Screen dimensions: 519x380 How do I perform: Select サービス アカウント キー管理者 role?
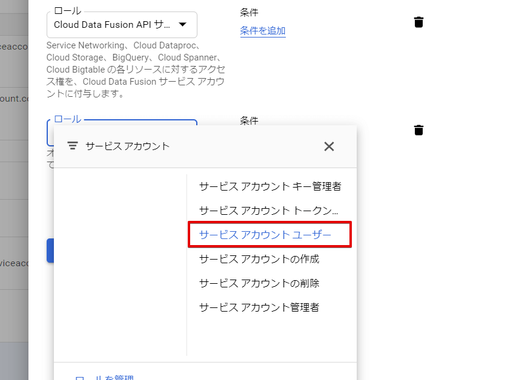pyautogui.click(x=269, y=186)
